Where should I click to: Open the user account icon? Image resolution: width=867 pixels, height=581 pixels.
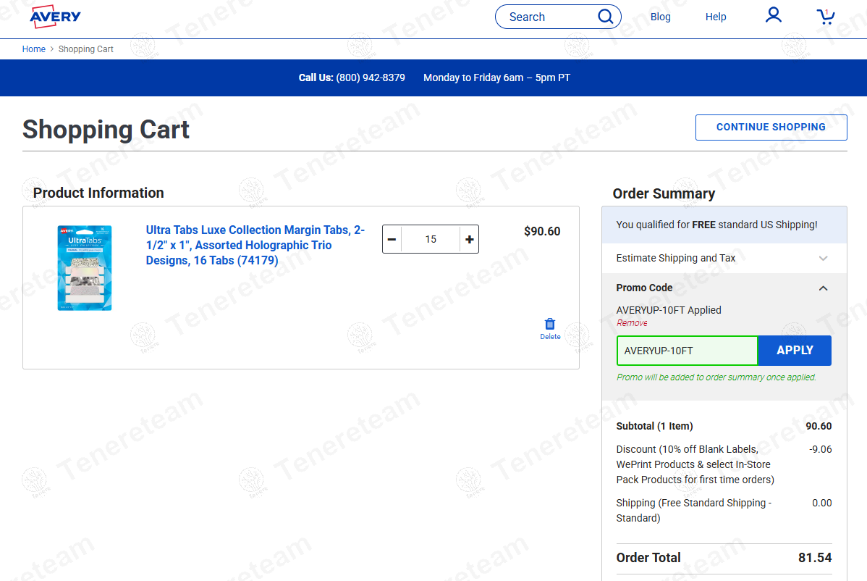[x=774, y=15]
